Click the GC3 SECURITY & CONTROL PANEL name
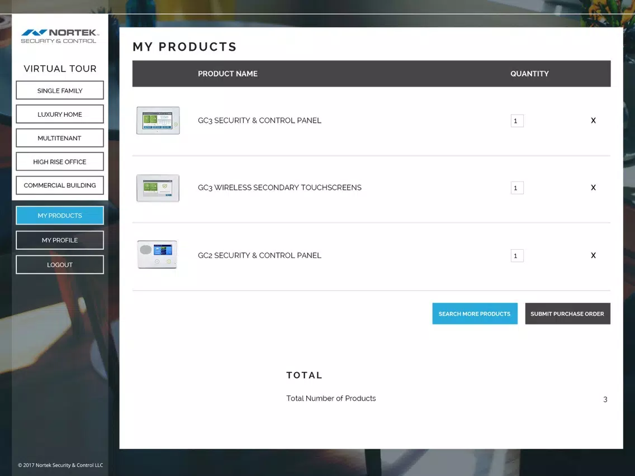 [x=259, y=121]
